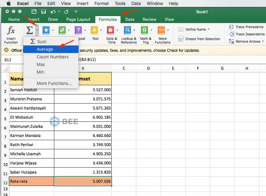Switch to the Review ribbon tab
This screenshot has width=266, height=196.
[x=150, y=19]
